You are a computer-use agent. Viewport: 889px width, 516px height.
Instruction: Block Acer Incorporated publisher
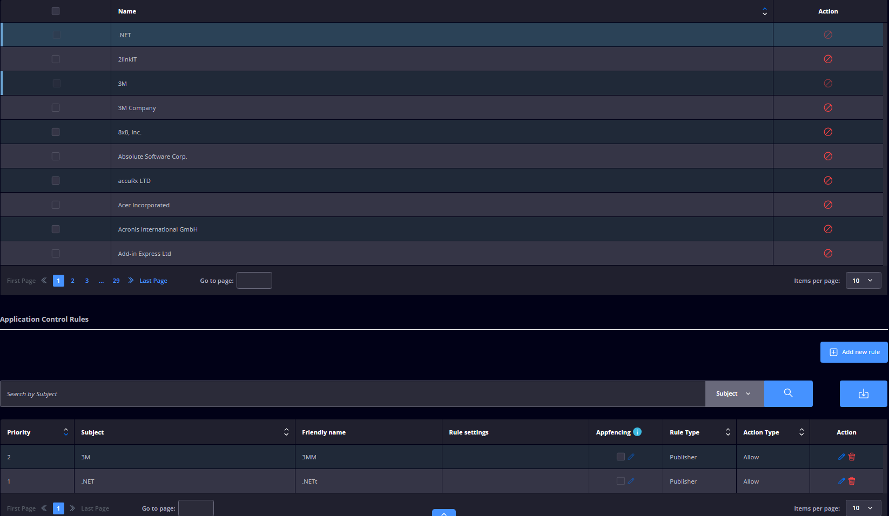[828, 205]
